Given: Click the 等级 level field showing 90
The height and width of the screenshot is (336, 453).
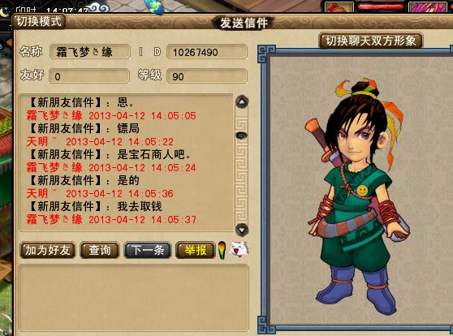Looking at the screenshot, I should (207, 76).
